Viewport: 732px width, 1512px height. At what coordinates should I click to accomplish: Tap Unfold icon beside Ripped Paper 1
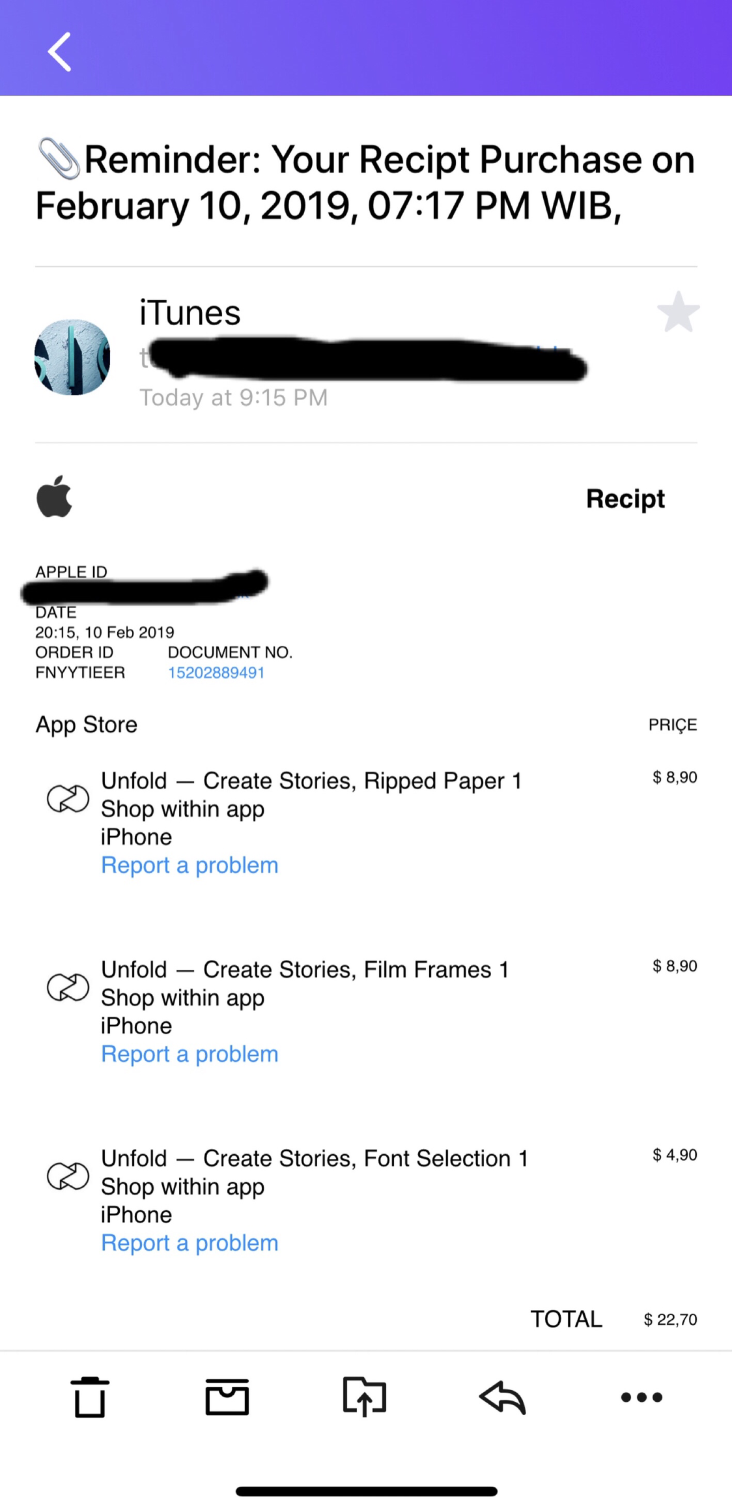click(x=68, y=799)
